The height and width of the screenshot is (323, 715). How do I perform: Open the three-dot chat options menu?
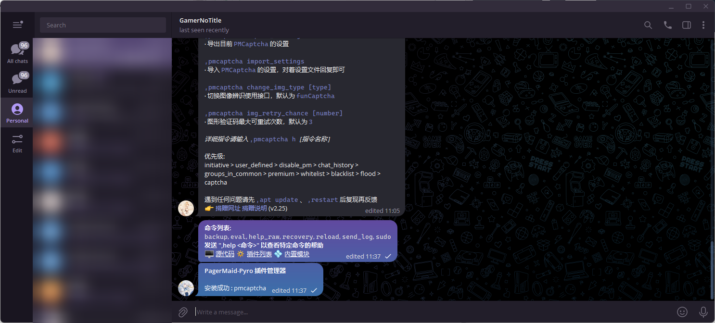(703, 25)
